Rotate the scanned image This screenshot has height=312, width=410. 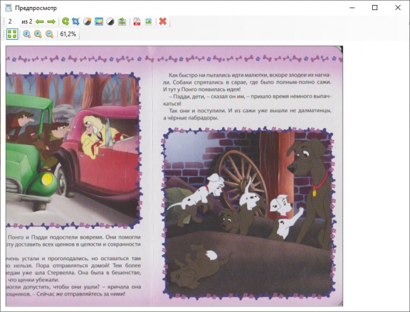66,21
